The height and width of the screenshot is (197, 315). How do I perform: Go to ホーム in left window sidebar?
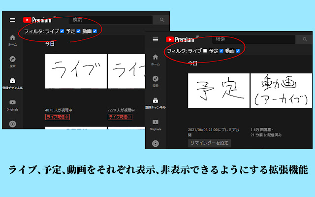pos(12,40)
